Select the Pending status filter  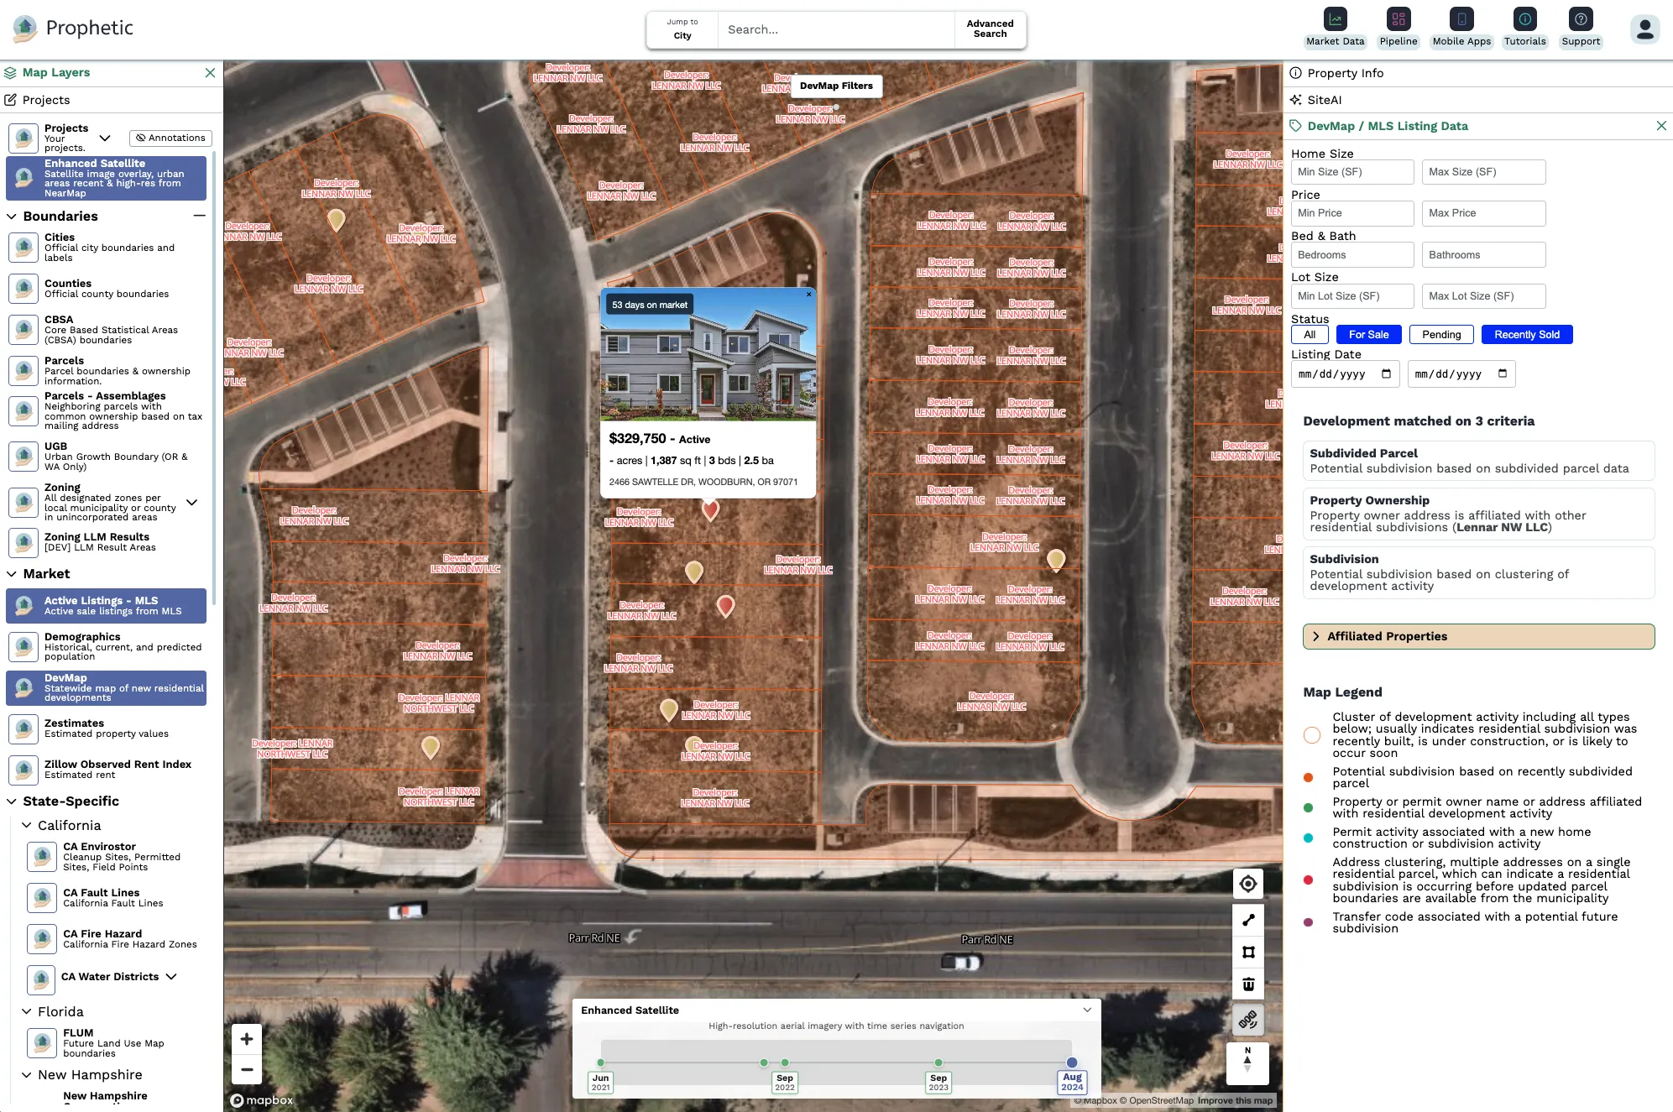click(1441, 335)
